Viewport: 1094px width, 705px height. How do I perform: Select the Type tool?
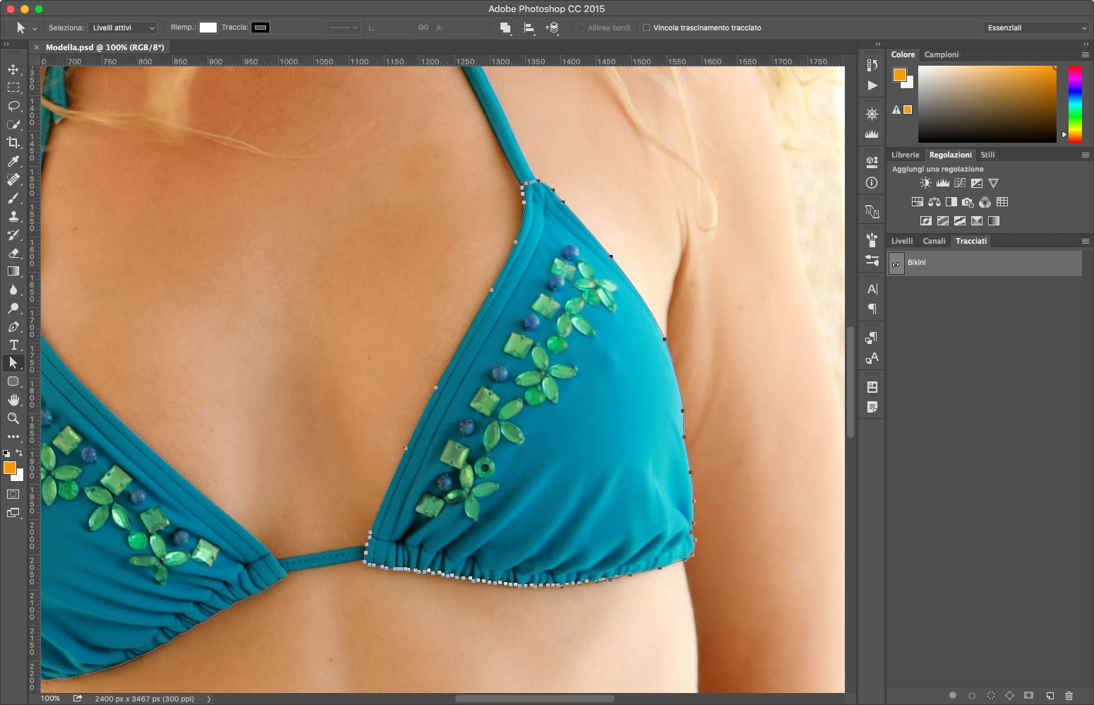tap(13, 345)
